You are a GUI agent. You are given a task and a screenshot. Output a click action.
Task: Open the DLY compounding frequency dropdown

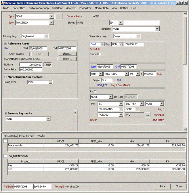[114, 80]
